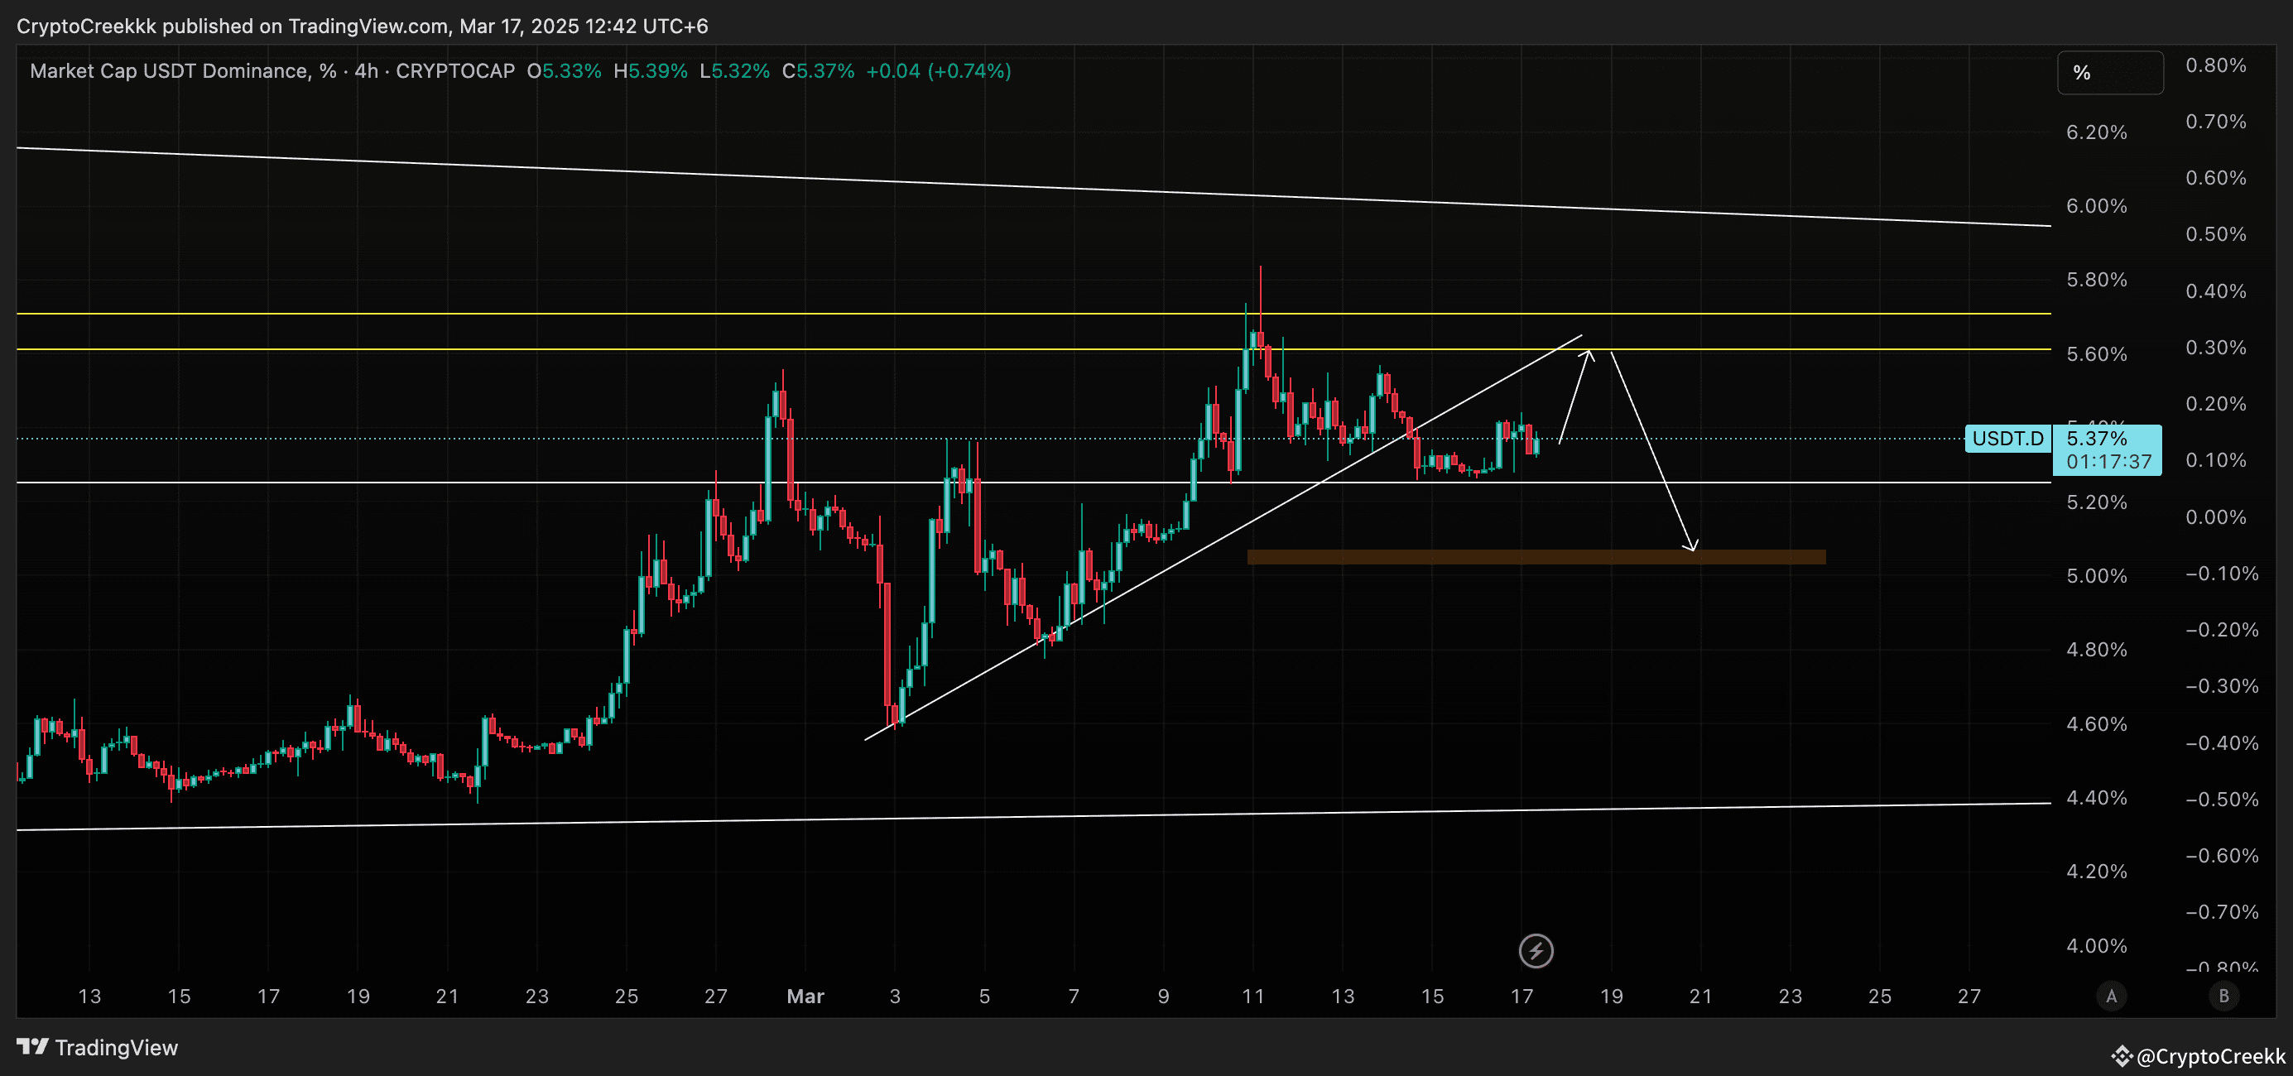
Task: Click the 6.00% price scale label
Action: (2096, 206)
